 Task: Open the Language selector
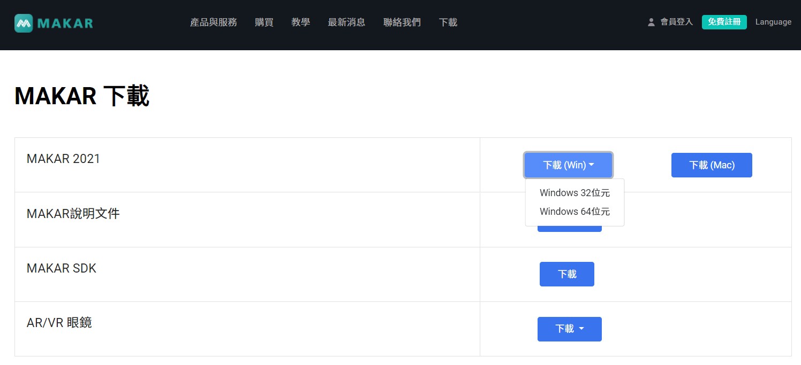(773, 22)
